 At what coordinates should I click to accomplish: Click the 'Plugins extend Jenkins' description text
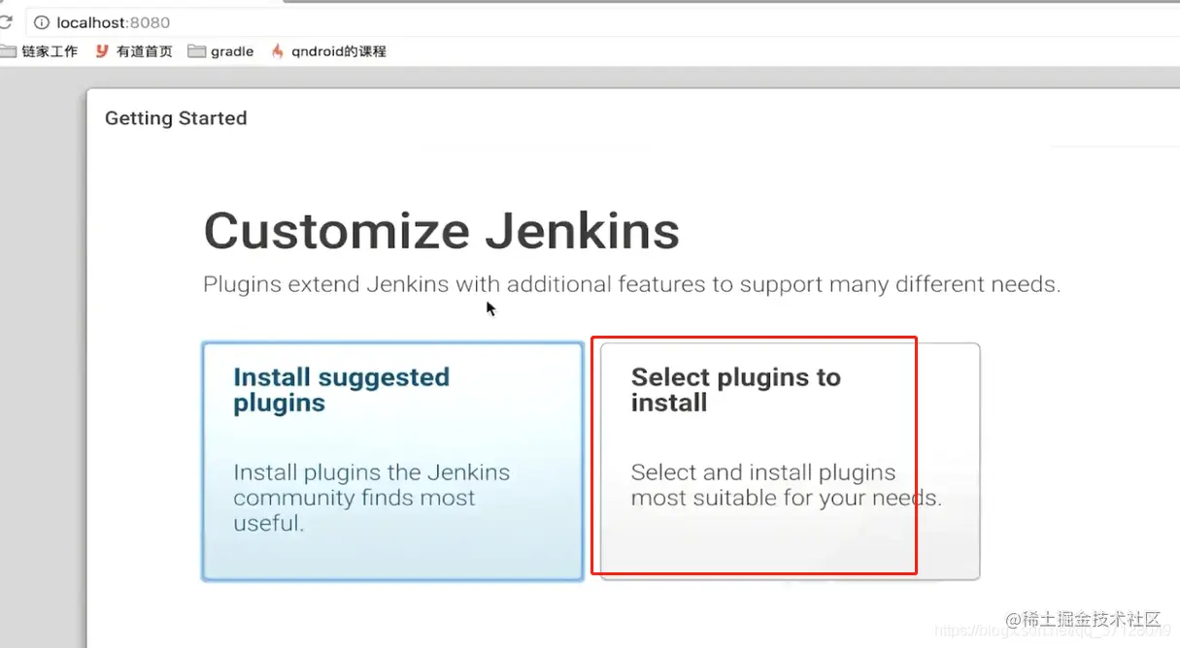631,285
